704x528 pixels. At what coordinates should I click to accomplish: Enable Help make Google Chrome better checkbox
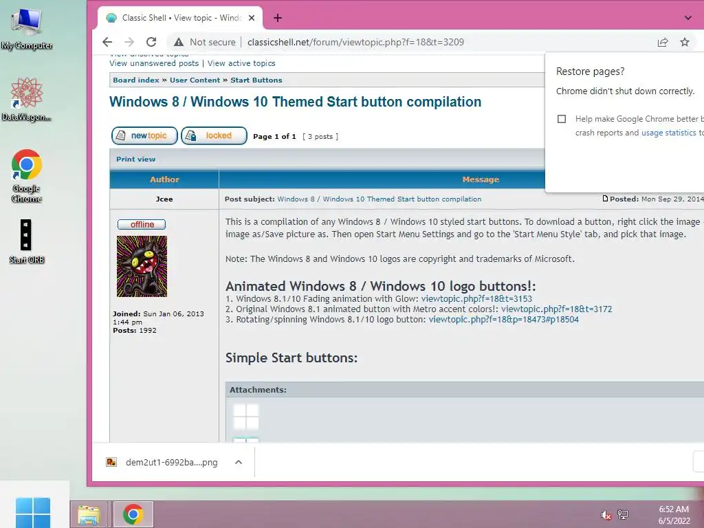[x=561, y=119]
